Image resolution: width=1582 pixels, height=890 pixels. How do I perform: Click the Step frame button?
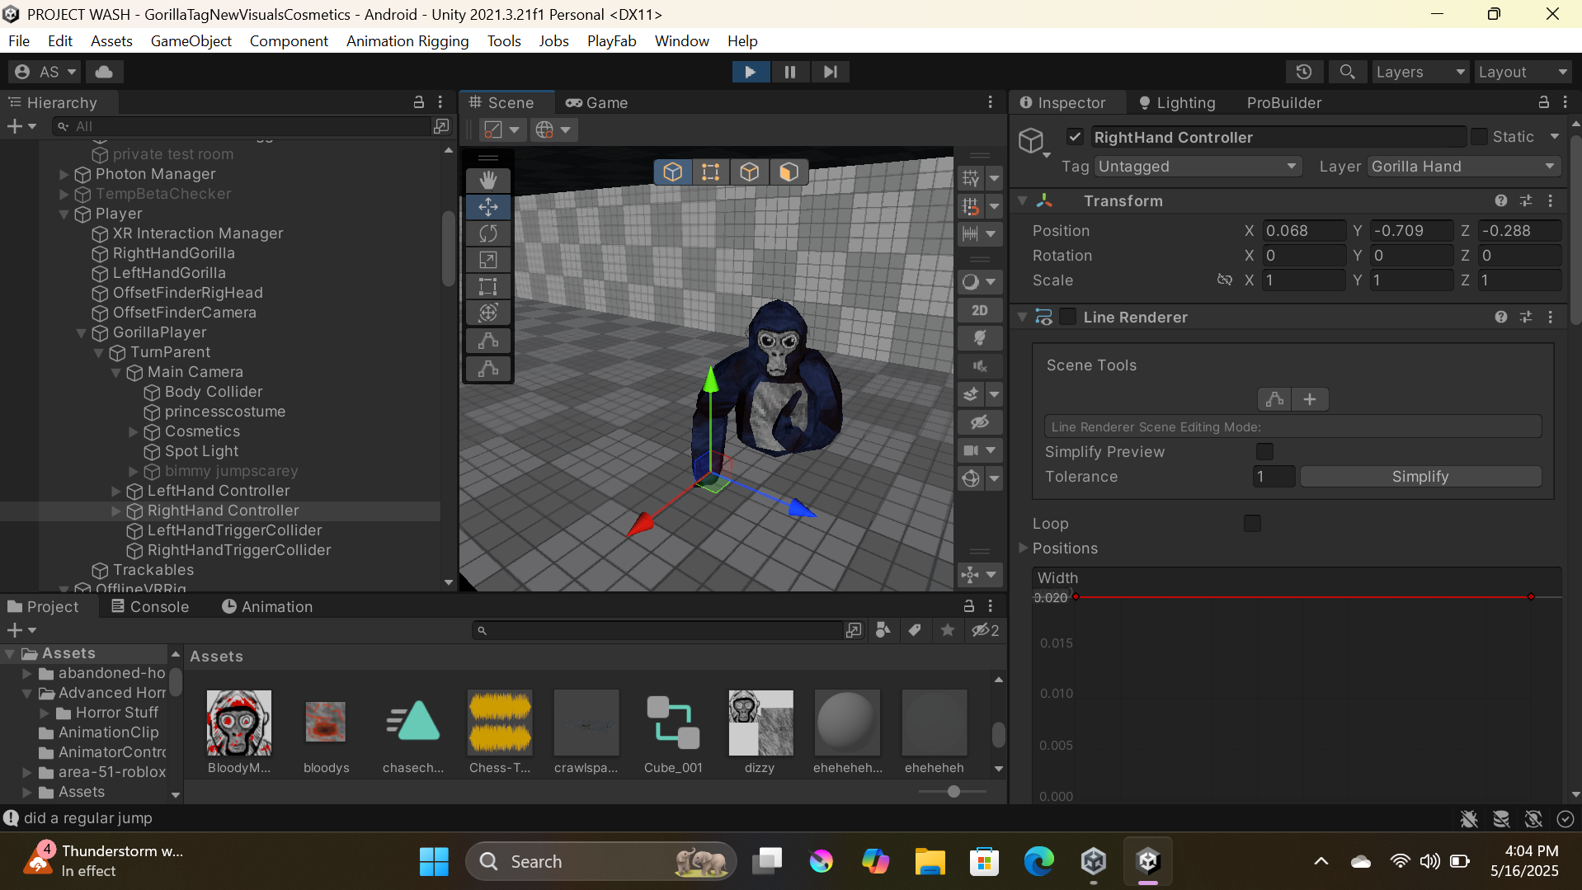tap(830, 72)
